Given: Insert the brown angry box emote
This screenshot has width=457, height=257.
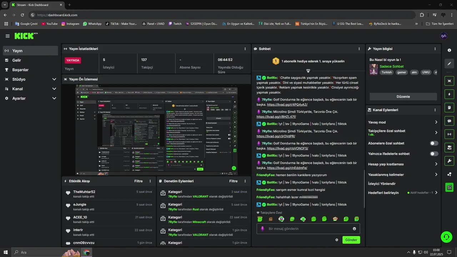Looking at the screenshot, I should pos(271,219).
